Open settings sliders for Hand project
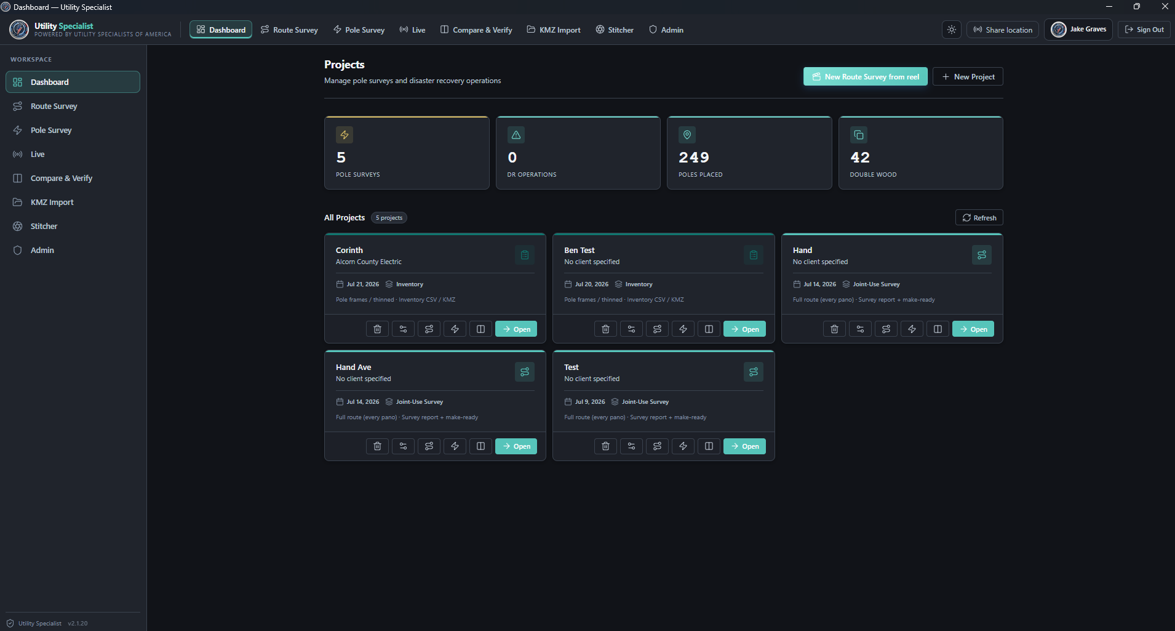The image size is (1175, 631). coord(860,329)
